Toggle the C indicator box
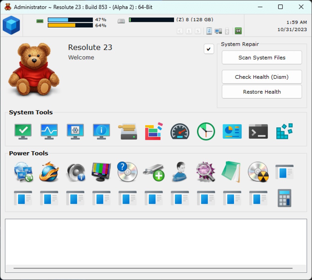The width and height of the screenshot is (312, 280). [x=180, y=31]
